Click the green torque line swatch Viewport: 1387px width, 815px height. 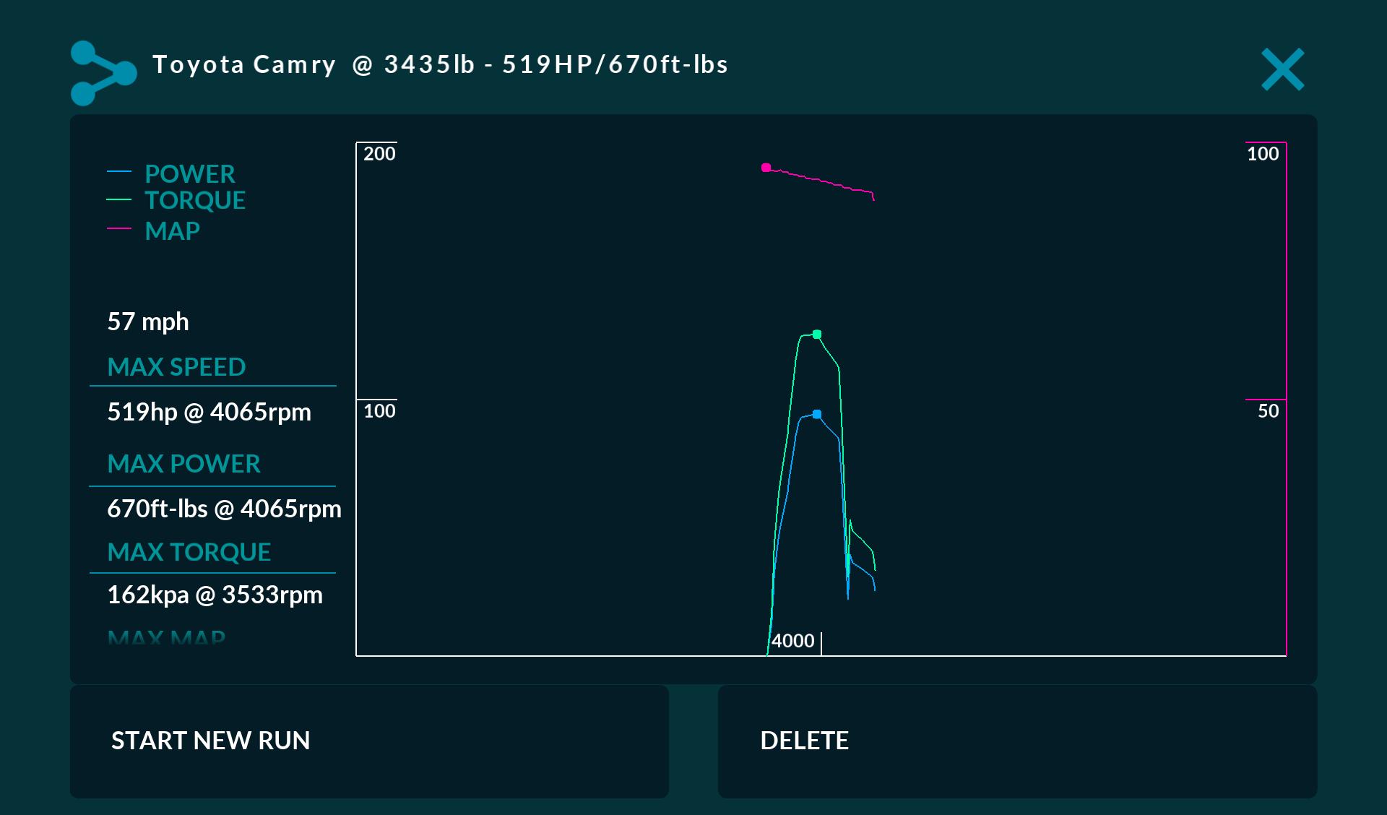(119, 199)
